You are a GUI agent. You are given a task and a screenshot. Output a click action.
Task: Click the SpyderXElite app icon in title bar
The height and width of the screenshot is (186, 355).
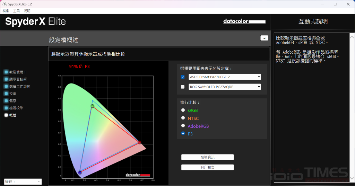click(5, 4)
